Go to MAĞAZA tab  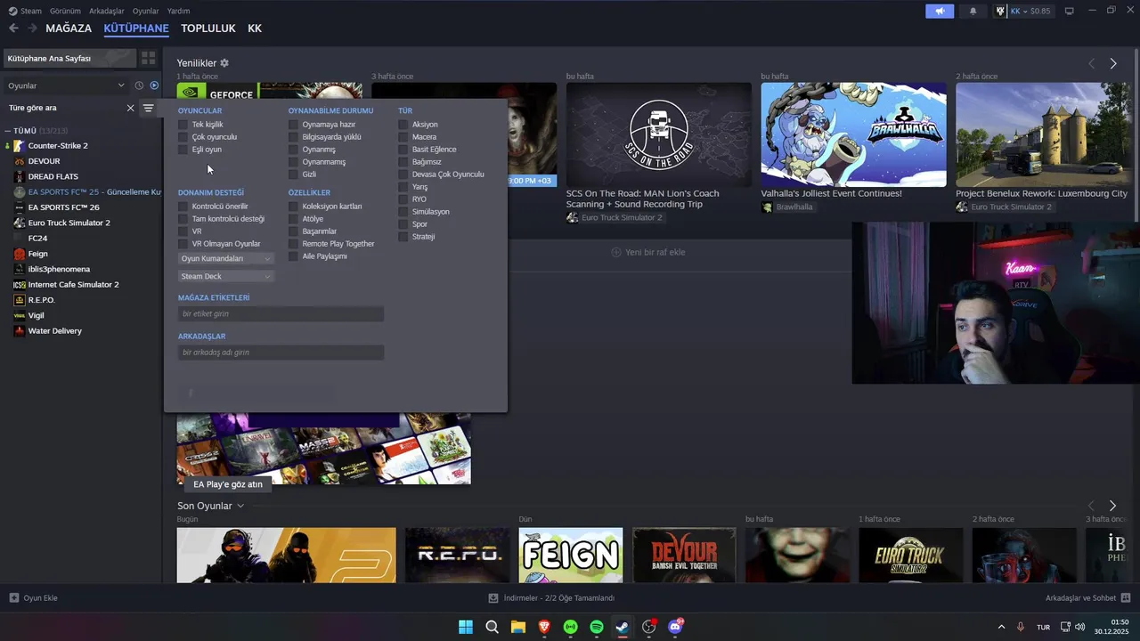coord(69,28)
